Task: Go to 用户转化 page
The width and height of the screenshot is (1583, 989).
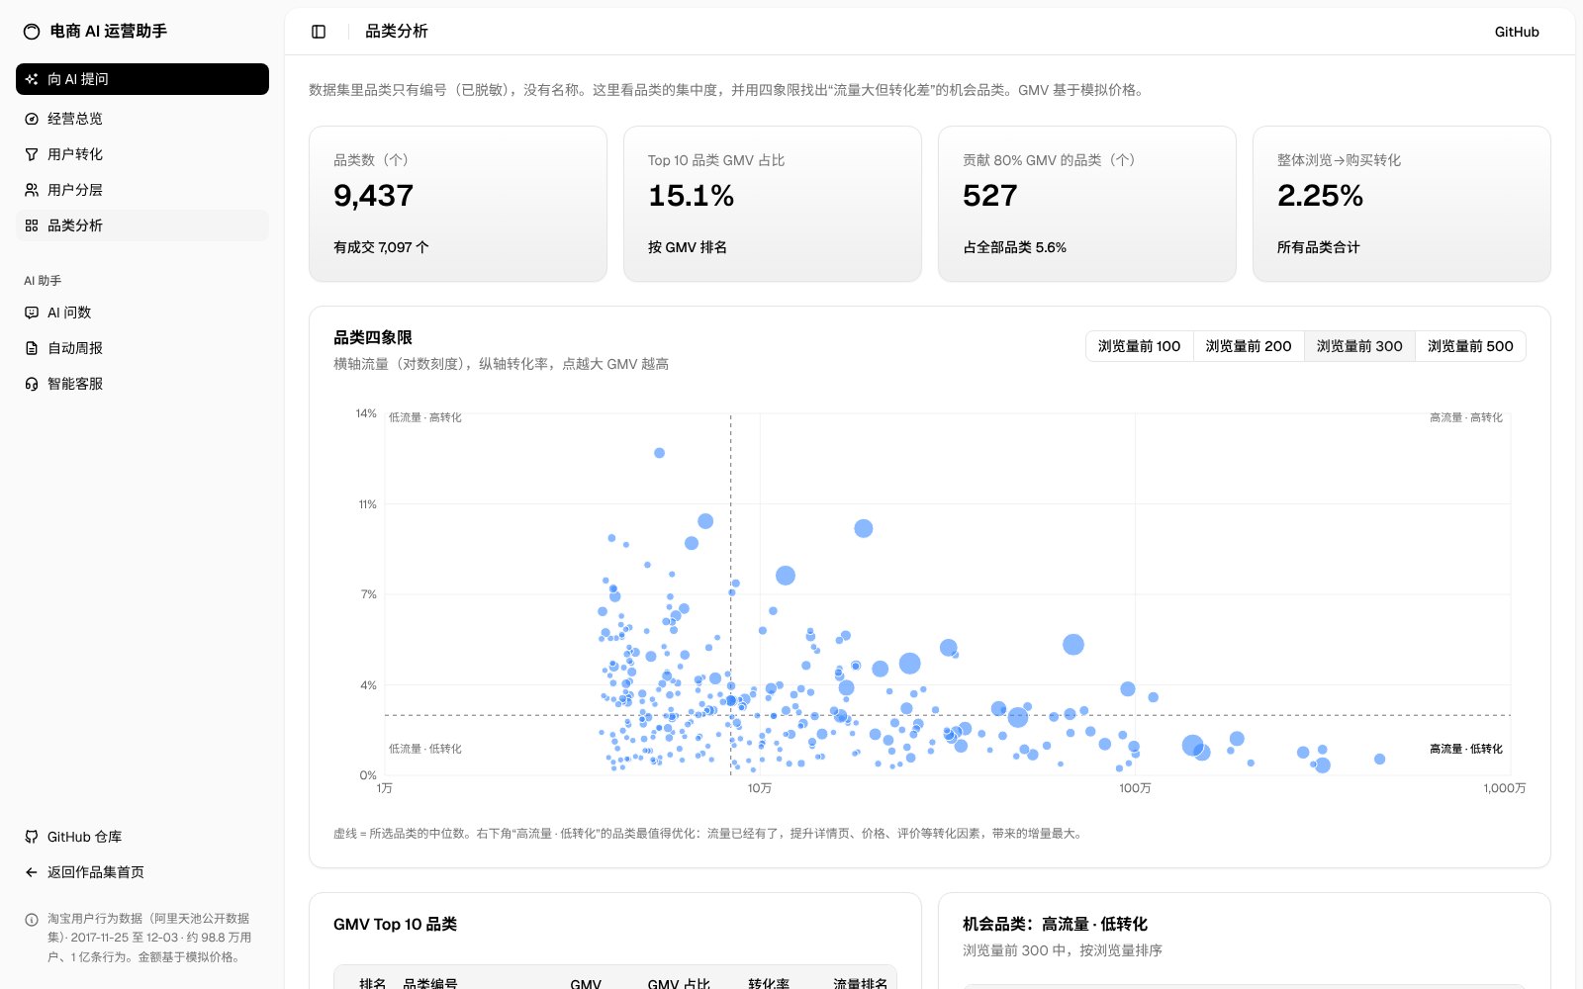Action: tap(142, 154)
